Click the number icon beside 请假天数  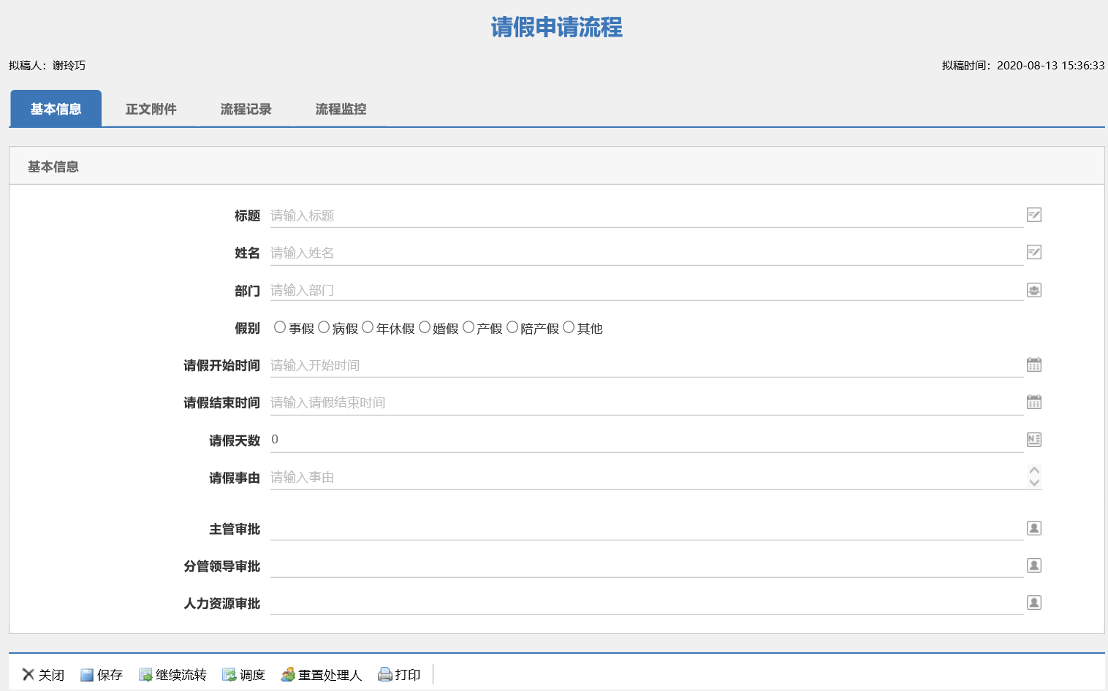[1033, 439]
